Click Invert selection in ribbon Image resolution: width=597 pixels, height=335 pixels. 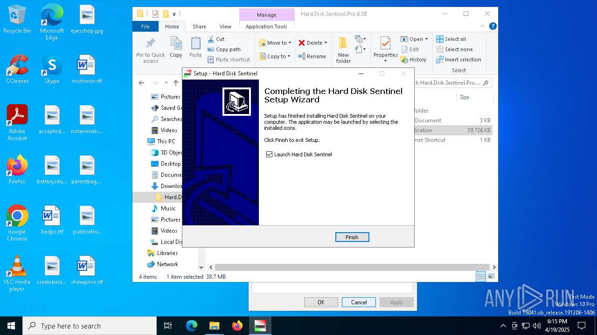tap(458, 60)
